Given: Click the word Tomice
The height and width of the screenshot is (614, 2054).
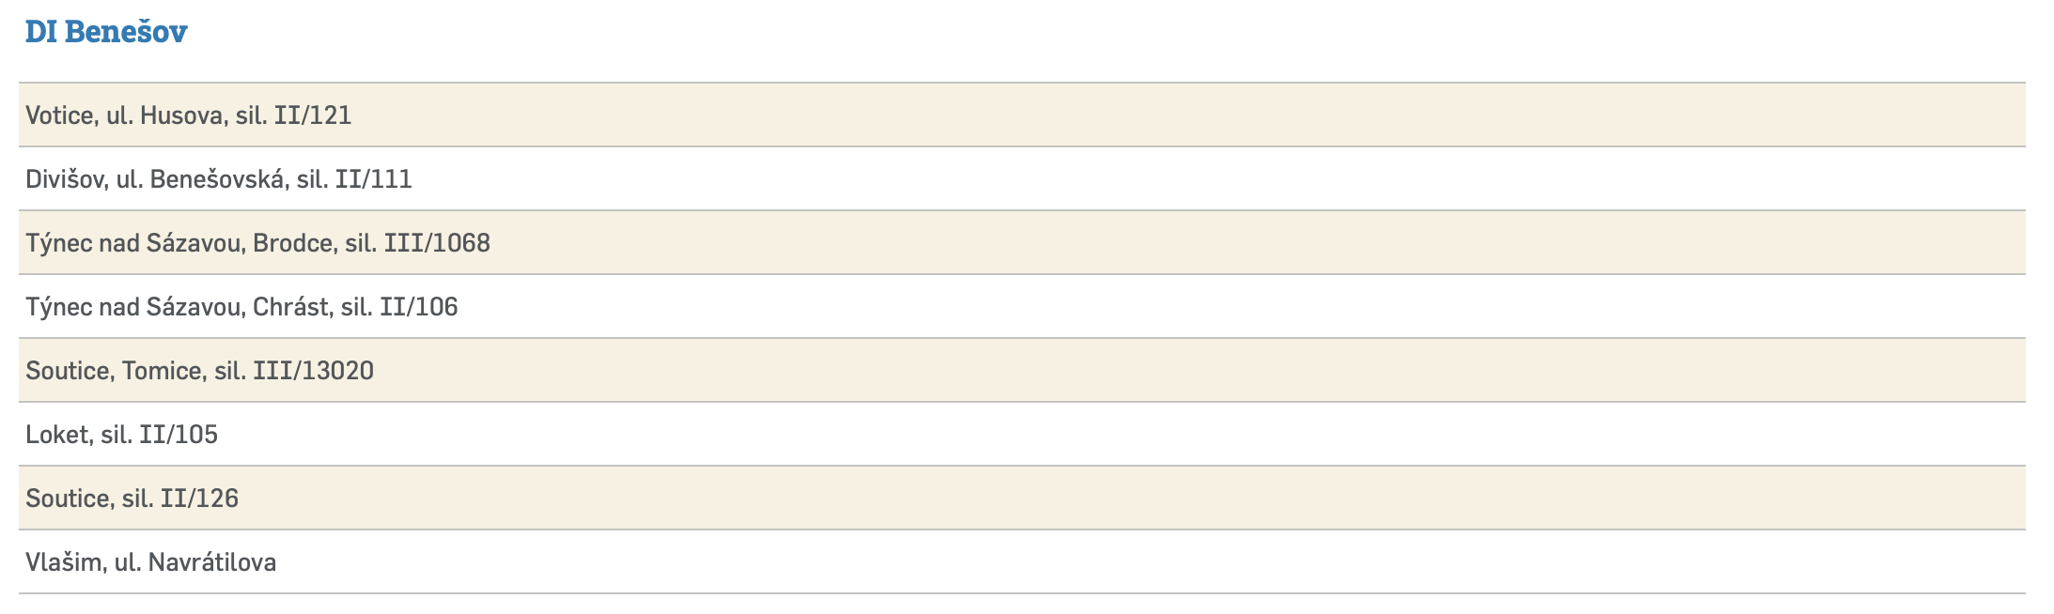Looking at the screenshot, I should (162, 371).
